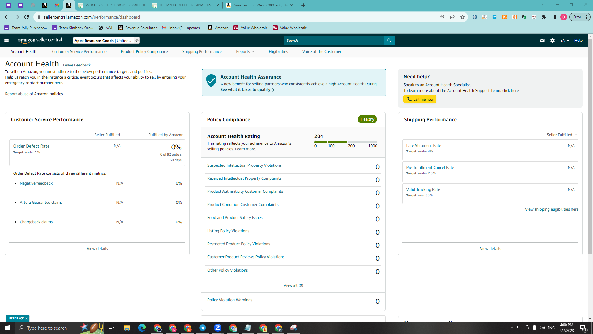Open Food and Product Safety Issues
593x334 pixels.
point(235,218)
